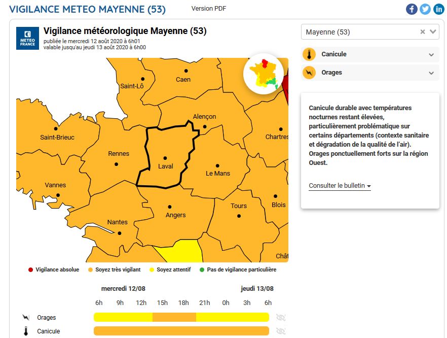Expand the Orages section

pos(431,73)
